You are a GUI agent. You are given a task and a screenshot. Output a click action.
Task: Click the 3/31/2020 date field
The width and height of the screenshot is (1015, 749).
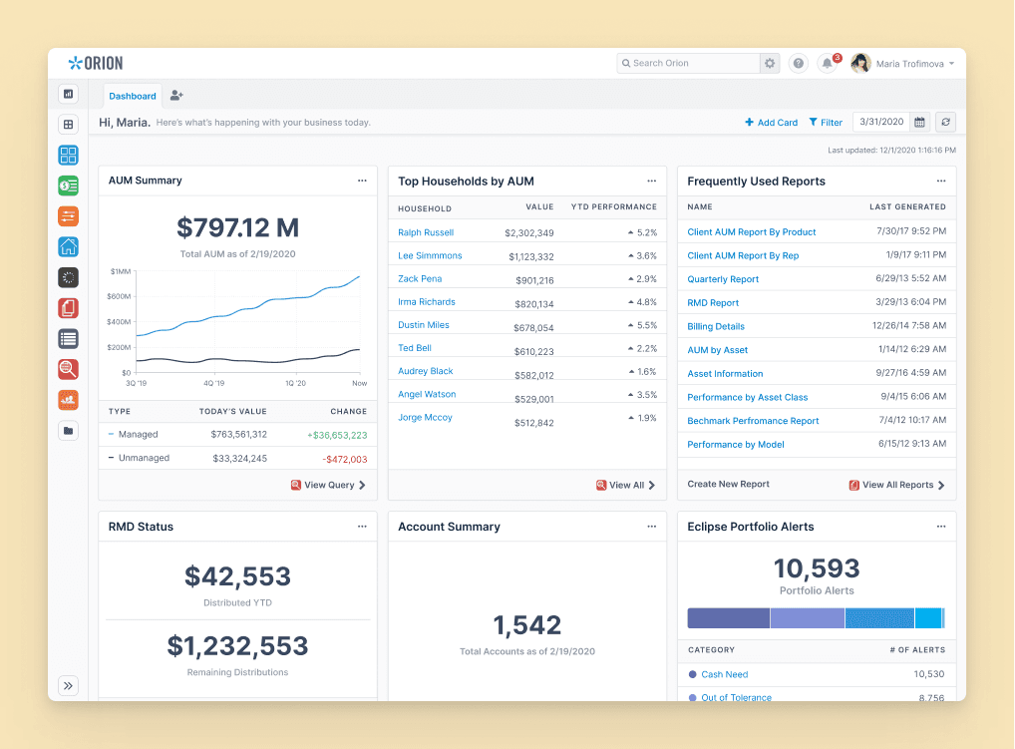click(x=881, y=122)
